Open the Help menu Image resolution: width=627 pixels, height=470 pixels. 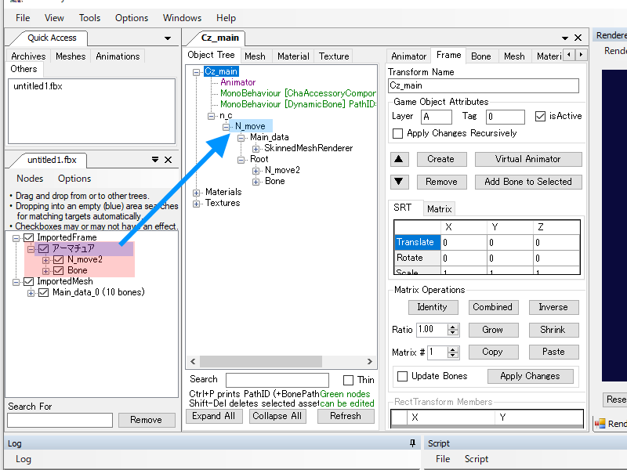226,18
